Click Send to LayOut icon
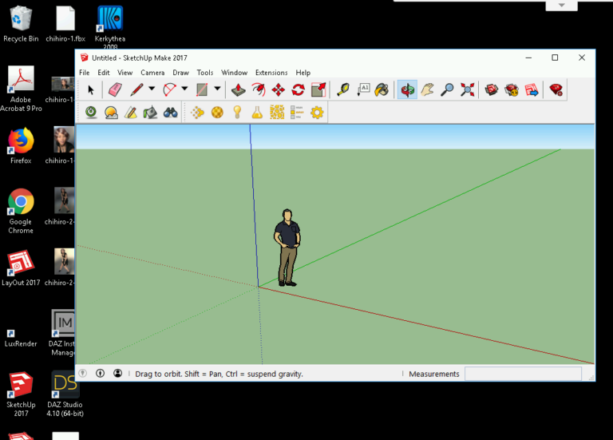 click(x=532, y=90)
